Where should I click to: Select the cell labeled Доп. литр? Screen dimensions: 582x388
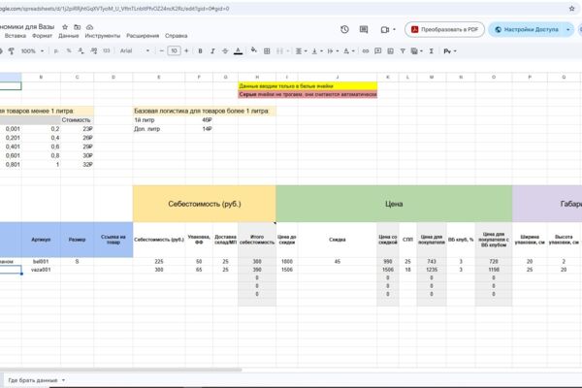158,129
